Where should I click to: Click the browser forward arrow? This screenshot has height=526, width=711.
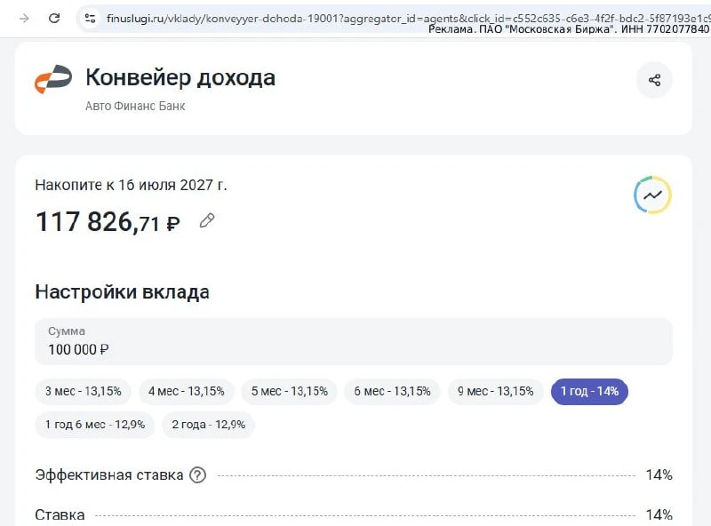pyautogui.click(x=24, y=18)
